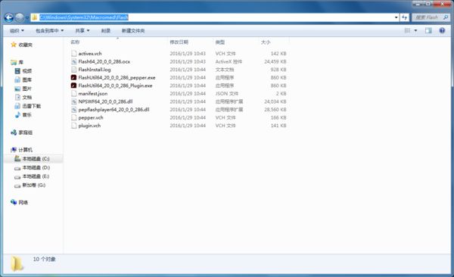Open the recent pages dropdown next to Forward

click(27, 18)
